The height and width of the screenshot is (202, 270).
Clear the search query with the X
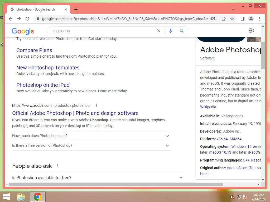158,31
